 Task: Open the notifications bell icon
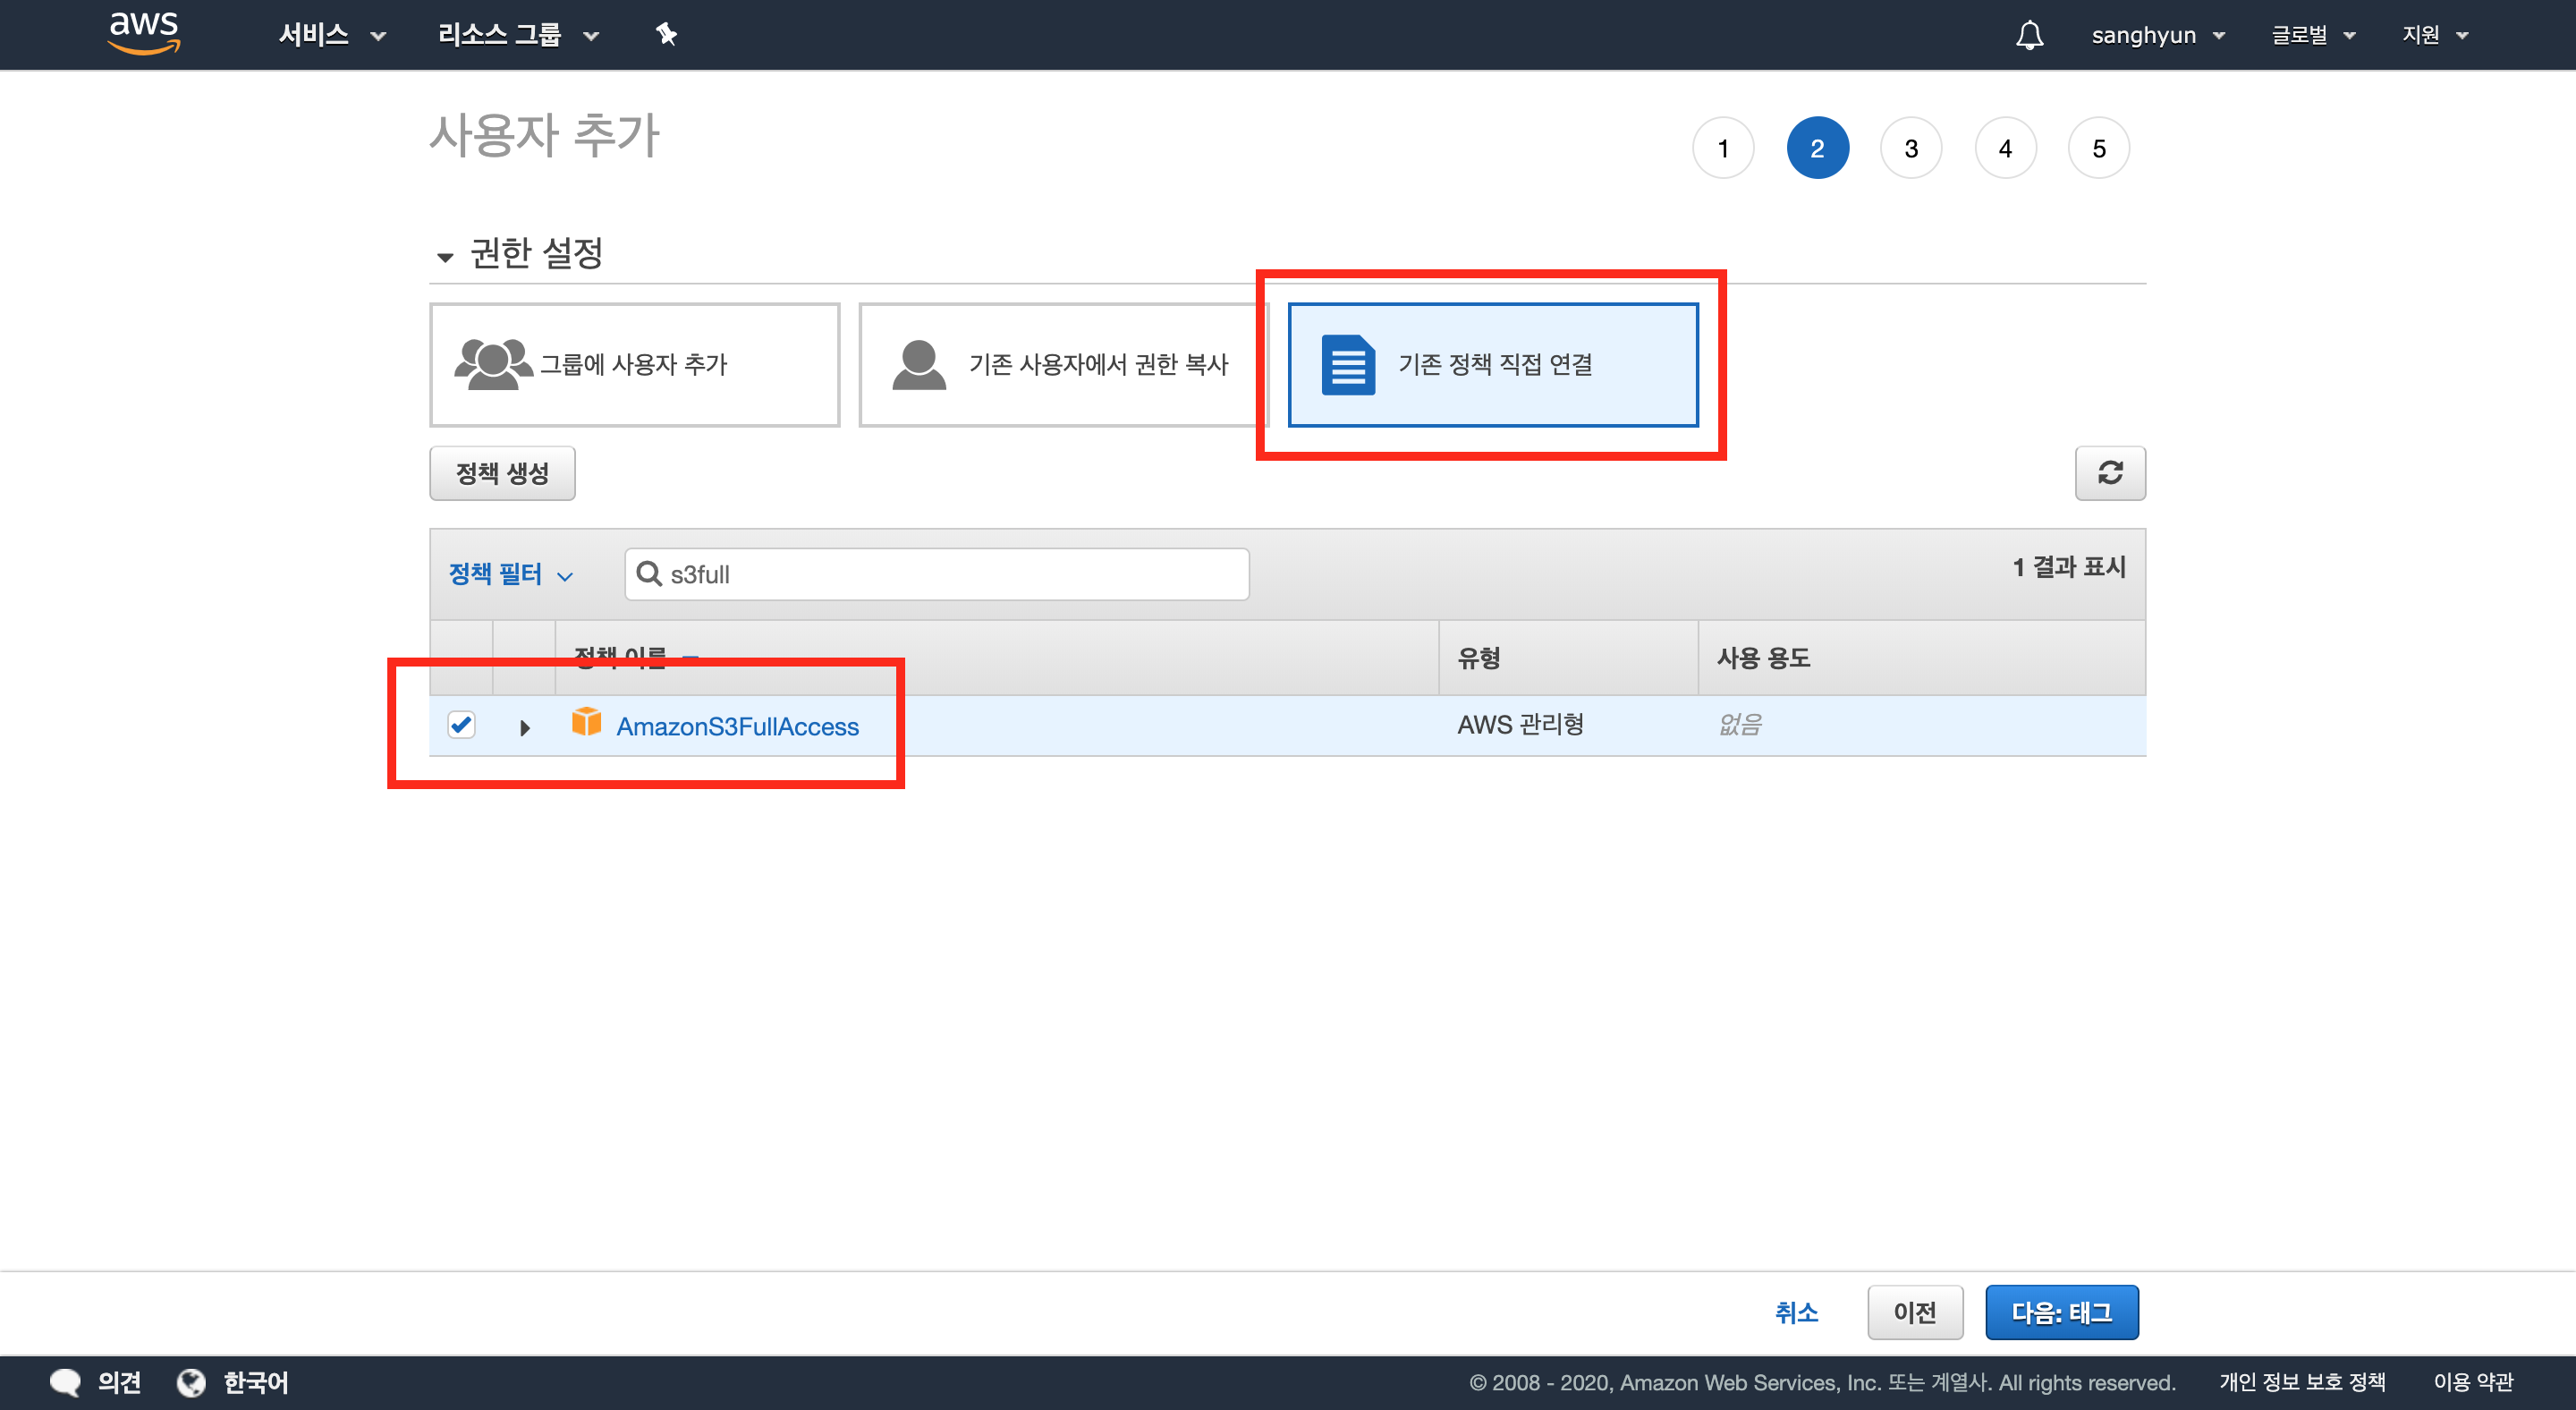point(2029,35)
